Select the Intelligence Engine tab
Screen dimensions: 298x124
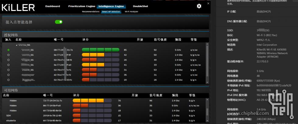click(111, 6)
